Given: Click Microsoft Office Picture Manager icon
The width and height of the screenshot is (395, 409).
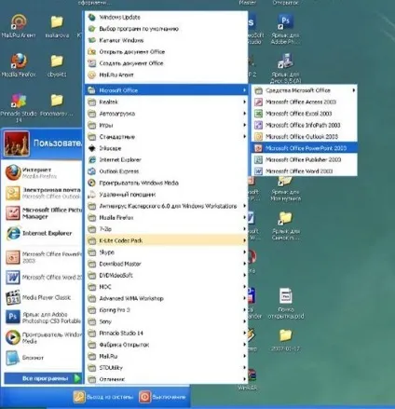Looking at the screenshot, I should click(x=13, y=213).
